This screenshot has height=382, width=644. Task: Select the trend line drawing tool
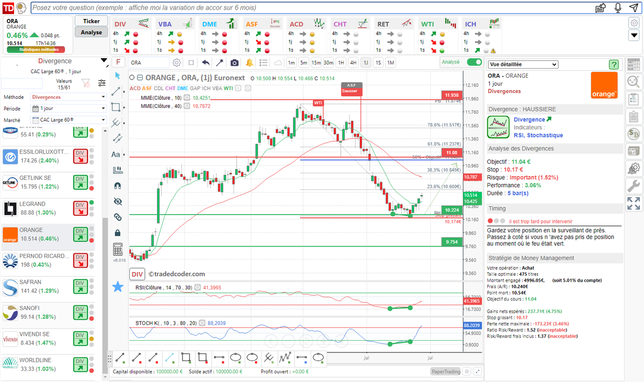[x=116, y=92]
